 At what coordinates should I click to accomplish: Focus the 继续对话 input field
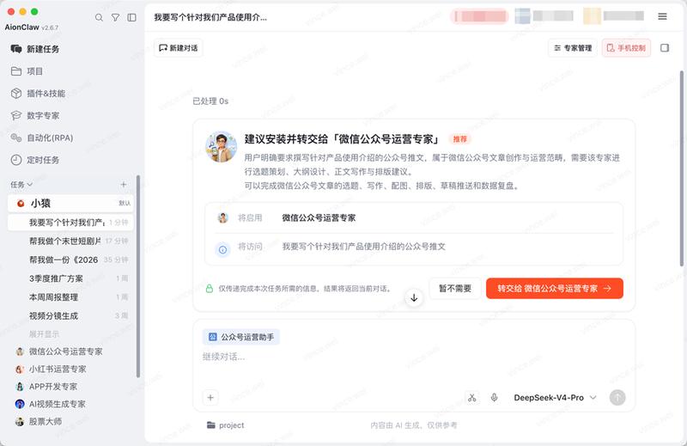pos(414,357)
